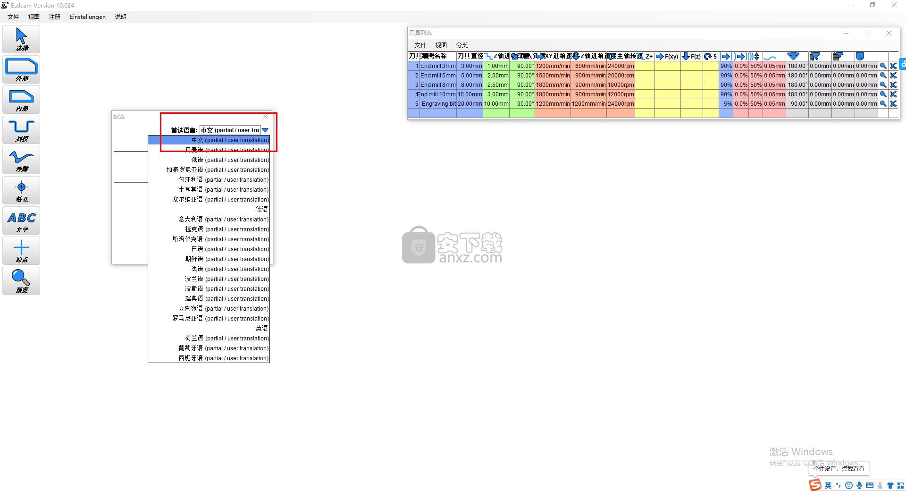This screenshot has height=491, width=906.
Task: Activate the 浮雕 carve tool
Action: click(21, 160)
